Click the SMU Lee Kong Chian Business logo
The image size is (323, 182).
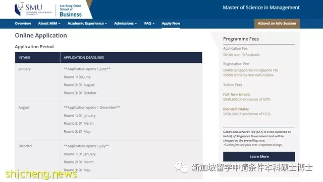click(48, 10)
